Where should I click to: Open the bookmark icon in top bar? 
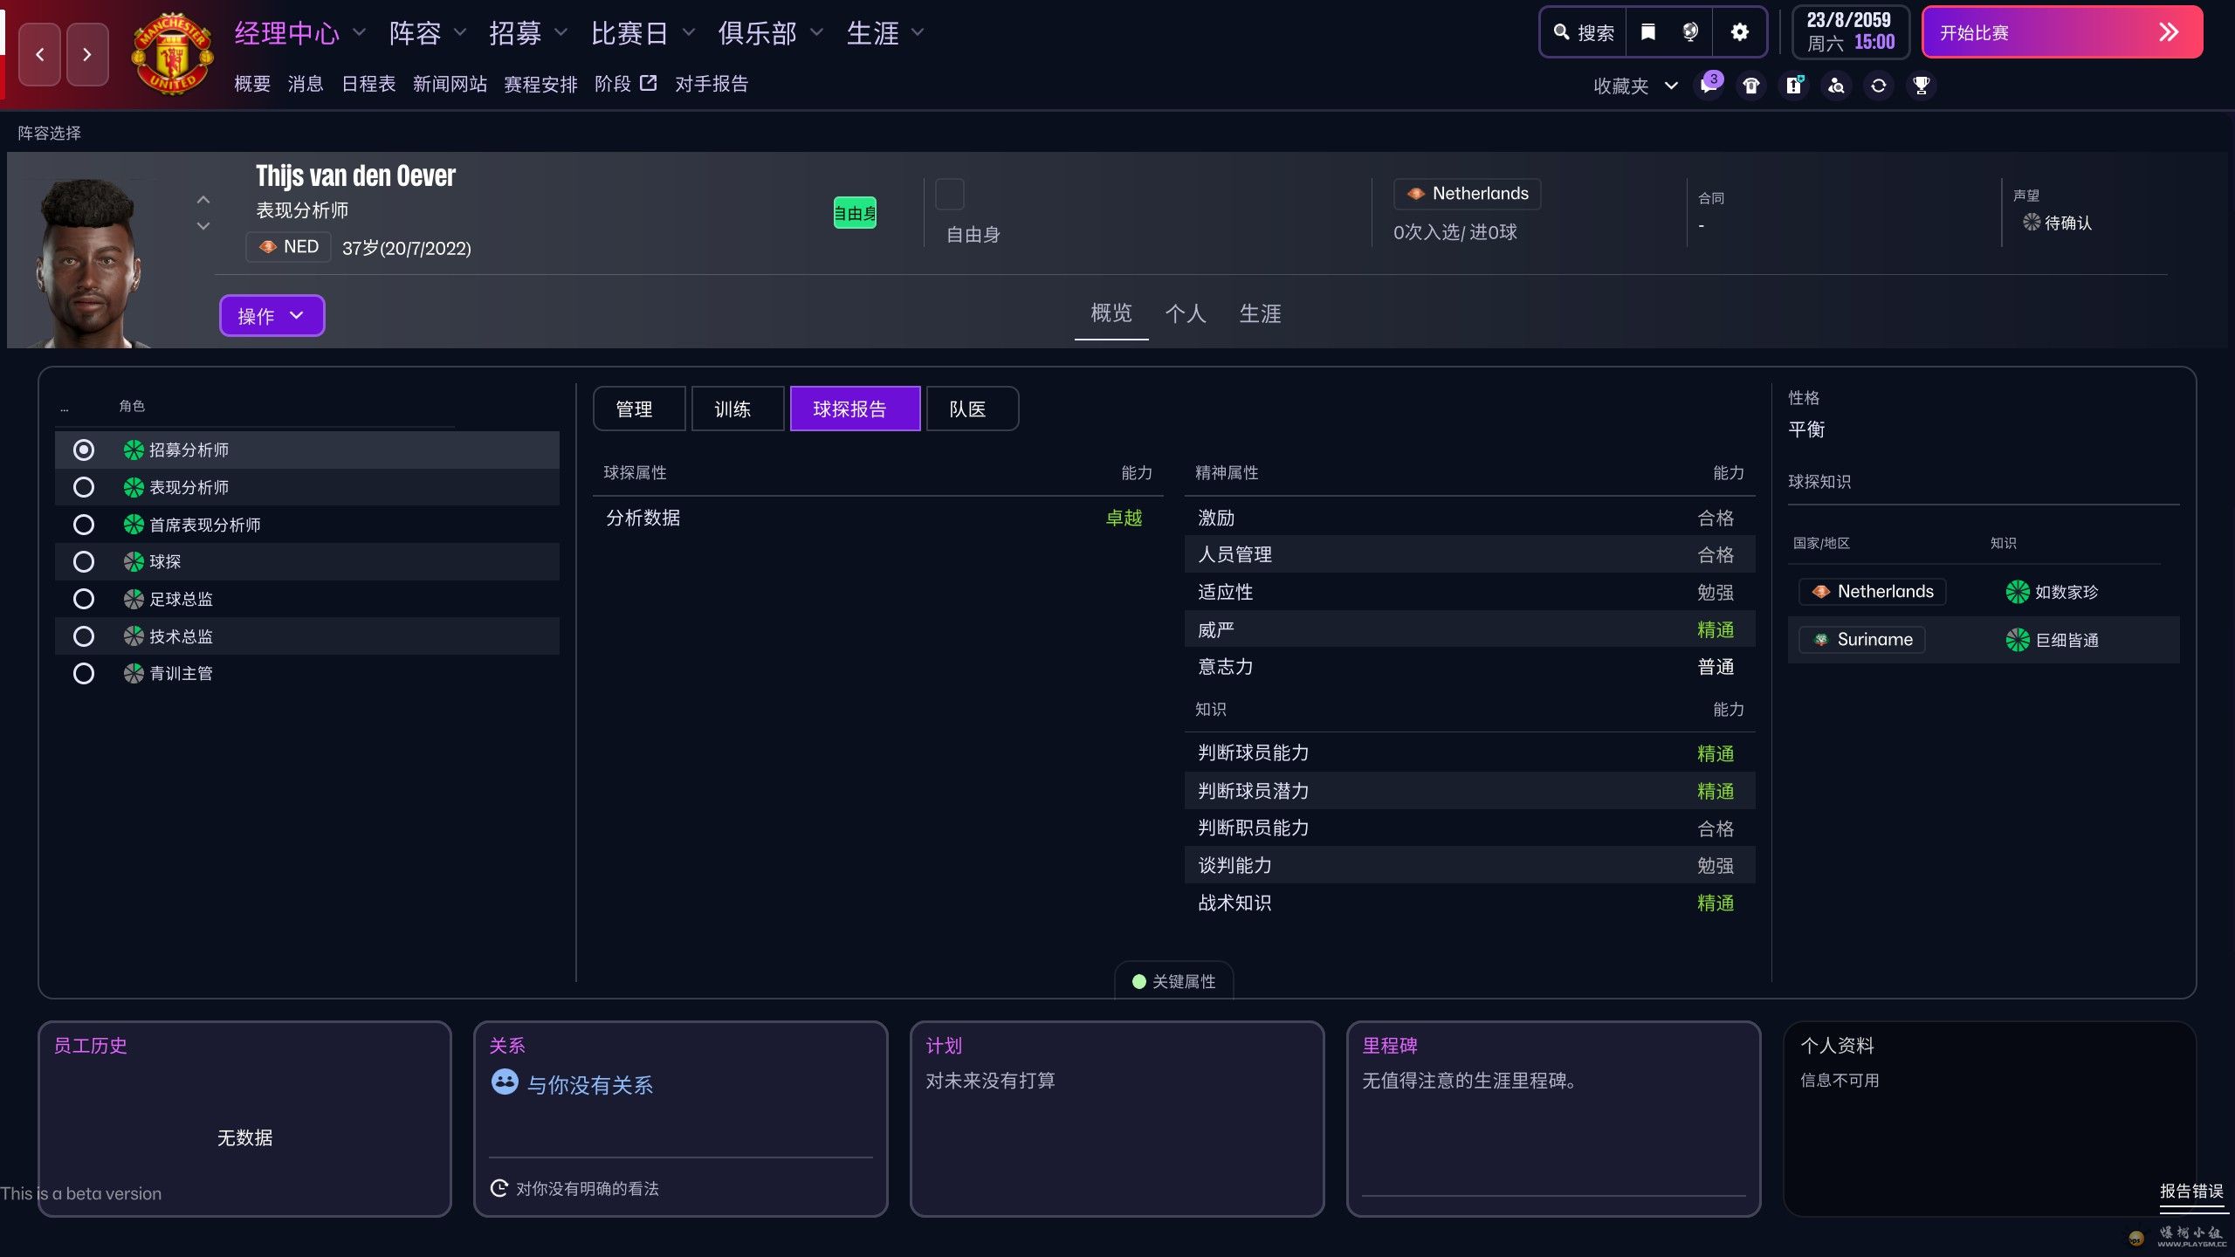[x=1647, y=32]
